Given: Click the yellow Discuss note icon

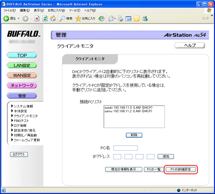Looking at the screenshot, I should [137, 19].
